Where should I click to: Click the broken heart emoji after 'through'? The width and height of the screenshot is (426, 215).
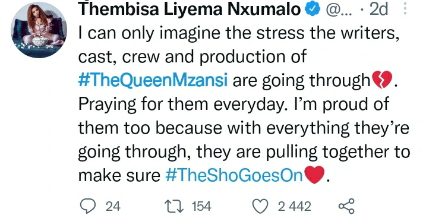(382, 80)
